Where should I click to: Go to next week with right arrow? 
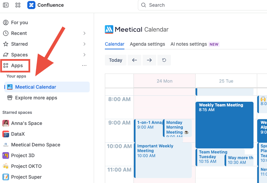[149, 60]
